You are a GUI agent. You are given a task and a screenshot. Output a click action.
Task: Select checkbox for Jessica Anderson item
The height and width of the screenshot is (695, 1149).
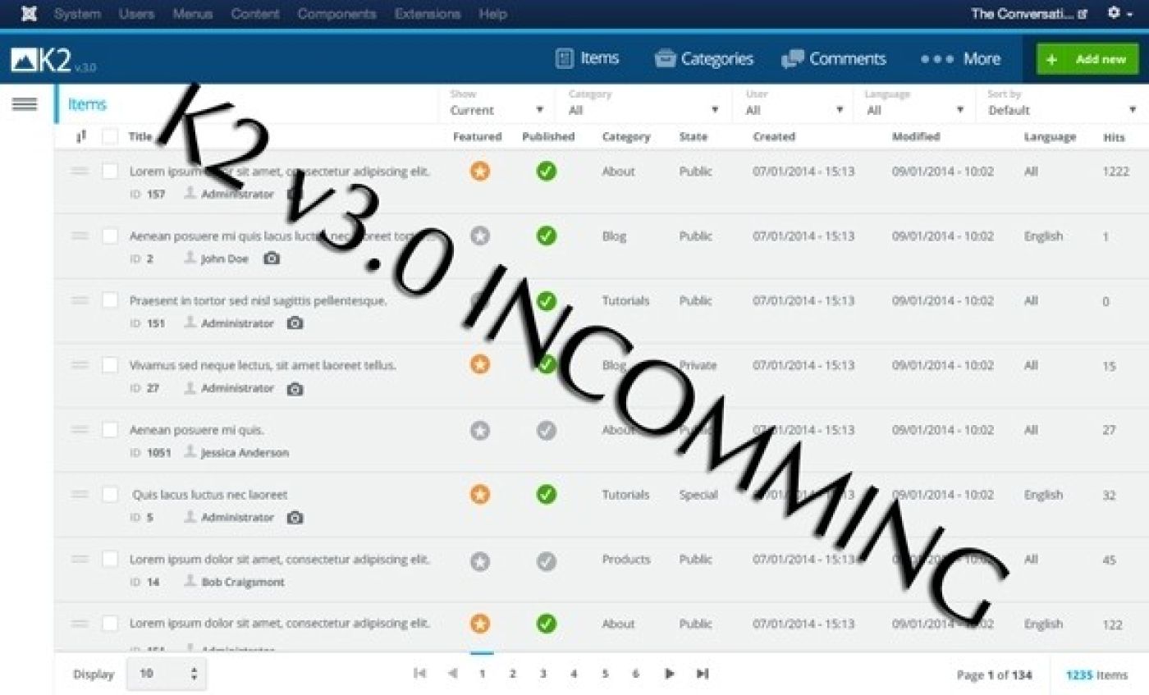(x=110, y=430)
